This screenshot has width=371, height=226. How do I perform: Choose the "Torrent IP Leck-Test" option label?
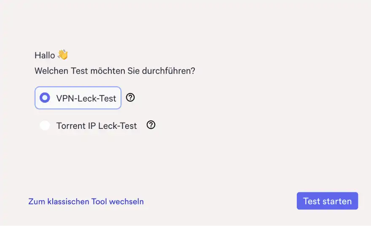pyautogui.click(x=97, y=126)
